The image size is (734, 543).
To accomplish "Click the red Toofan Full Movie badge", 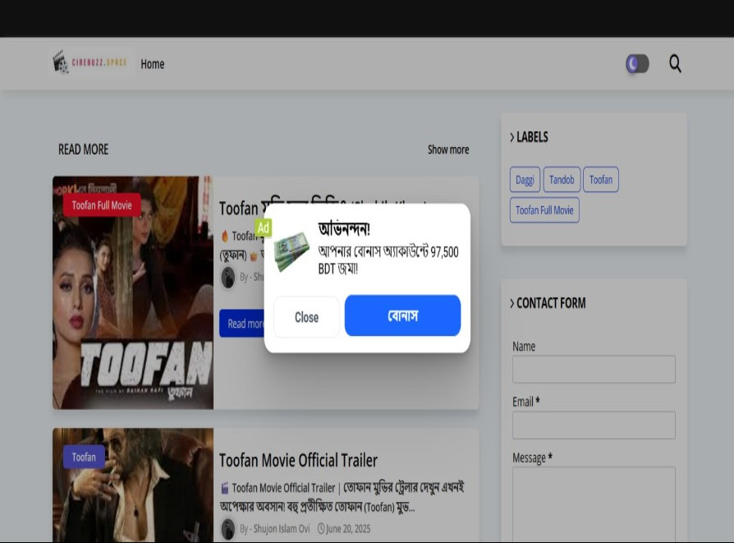I will tap(102, 205).
